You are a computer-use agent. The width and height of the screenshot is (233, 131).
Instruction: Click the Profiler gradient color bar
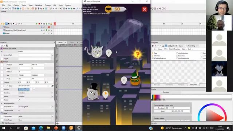[x=192, y=96]
